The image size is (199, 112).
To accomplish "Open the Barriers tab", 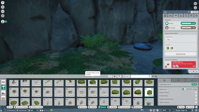I will pos(82,107).
